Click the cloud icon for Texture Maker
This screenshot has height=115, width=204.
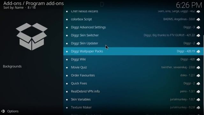pyautogui.click(x=198, y=108)
